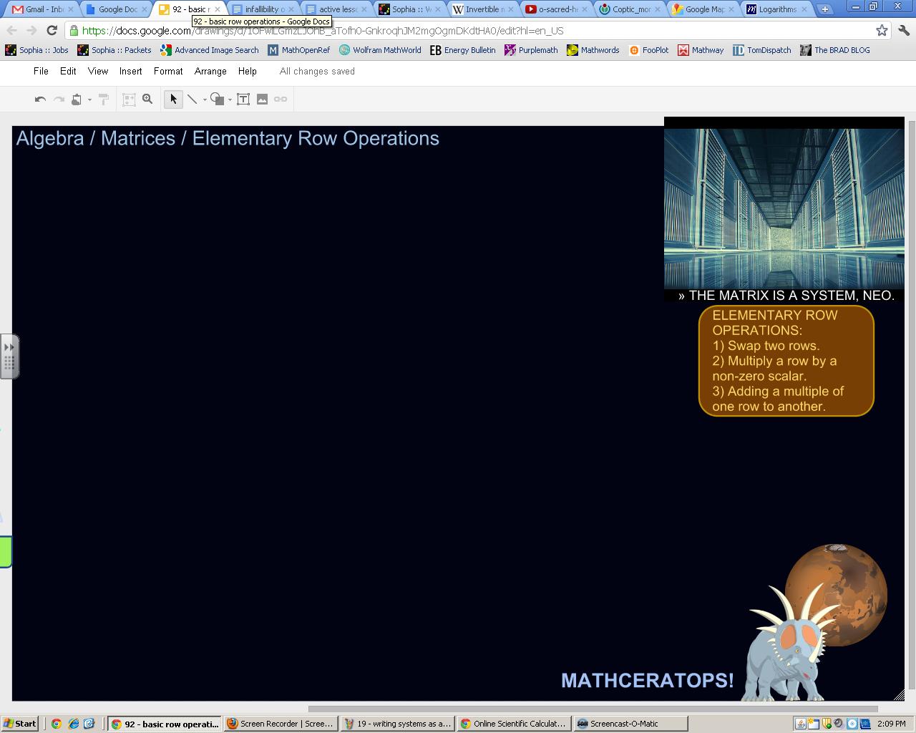
Task: Switch to the Invertible matrix Wikipedia tab
Action: point(483,9)
